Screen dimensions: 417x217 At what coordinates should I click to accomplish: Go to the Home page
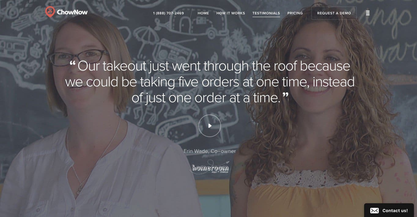203,13
